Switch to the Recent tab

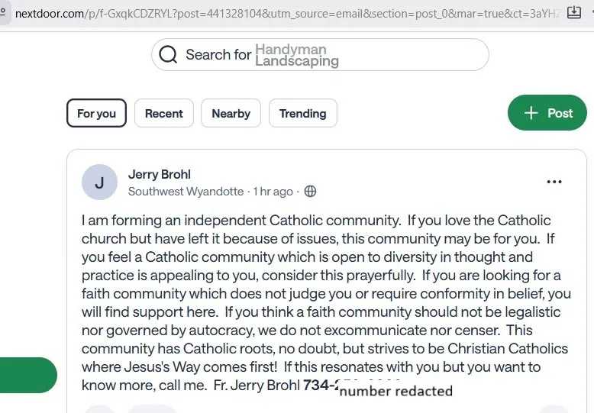coord(164,114)
